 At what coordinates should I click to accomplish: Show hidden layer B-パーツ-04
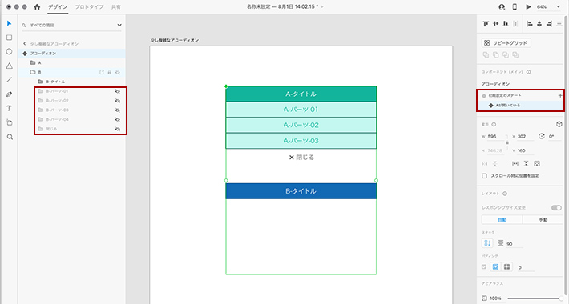(x=118, y=119)
